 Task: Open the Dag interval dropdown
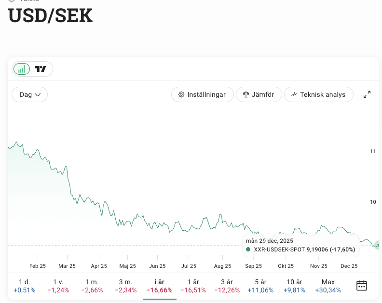(x=30, y=94)
